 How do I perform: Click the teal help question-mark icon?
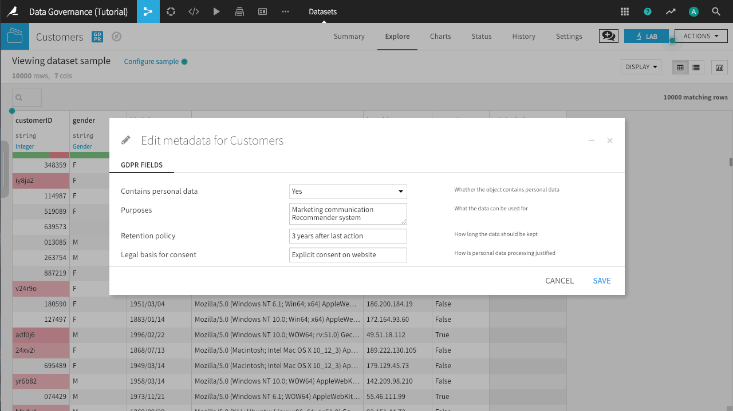(647, 11)
